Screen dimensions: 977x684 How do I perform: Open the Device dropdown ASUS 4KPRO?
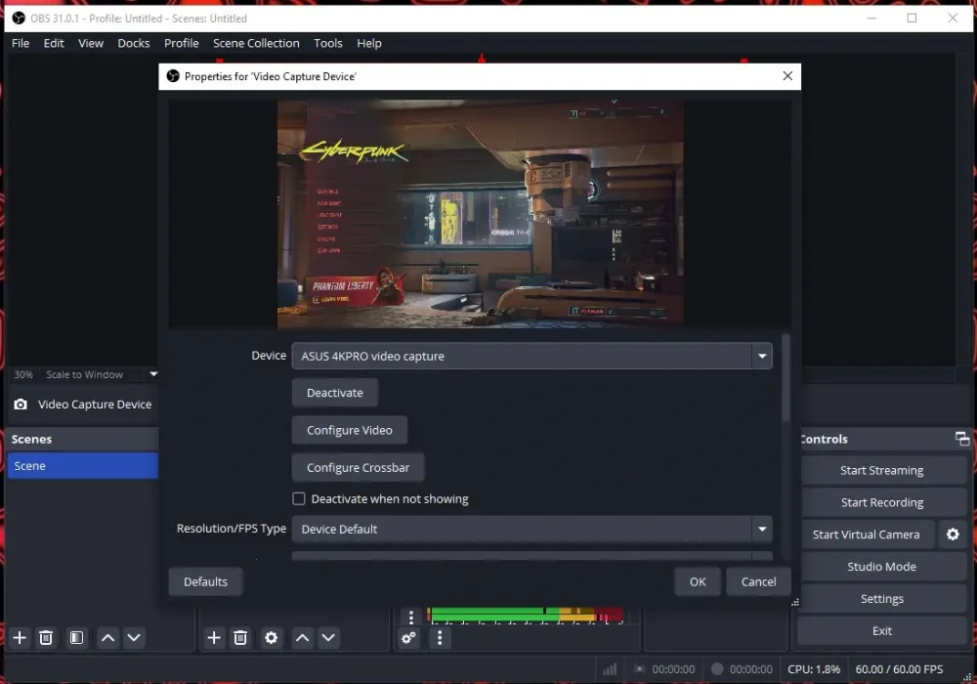pos(532,356)
